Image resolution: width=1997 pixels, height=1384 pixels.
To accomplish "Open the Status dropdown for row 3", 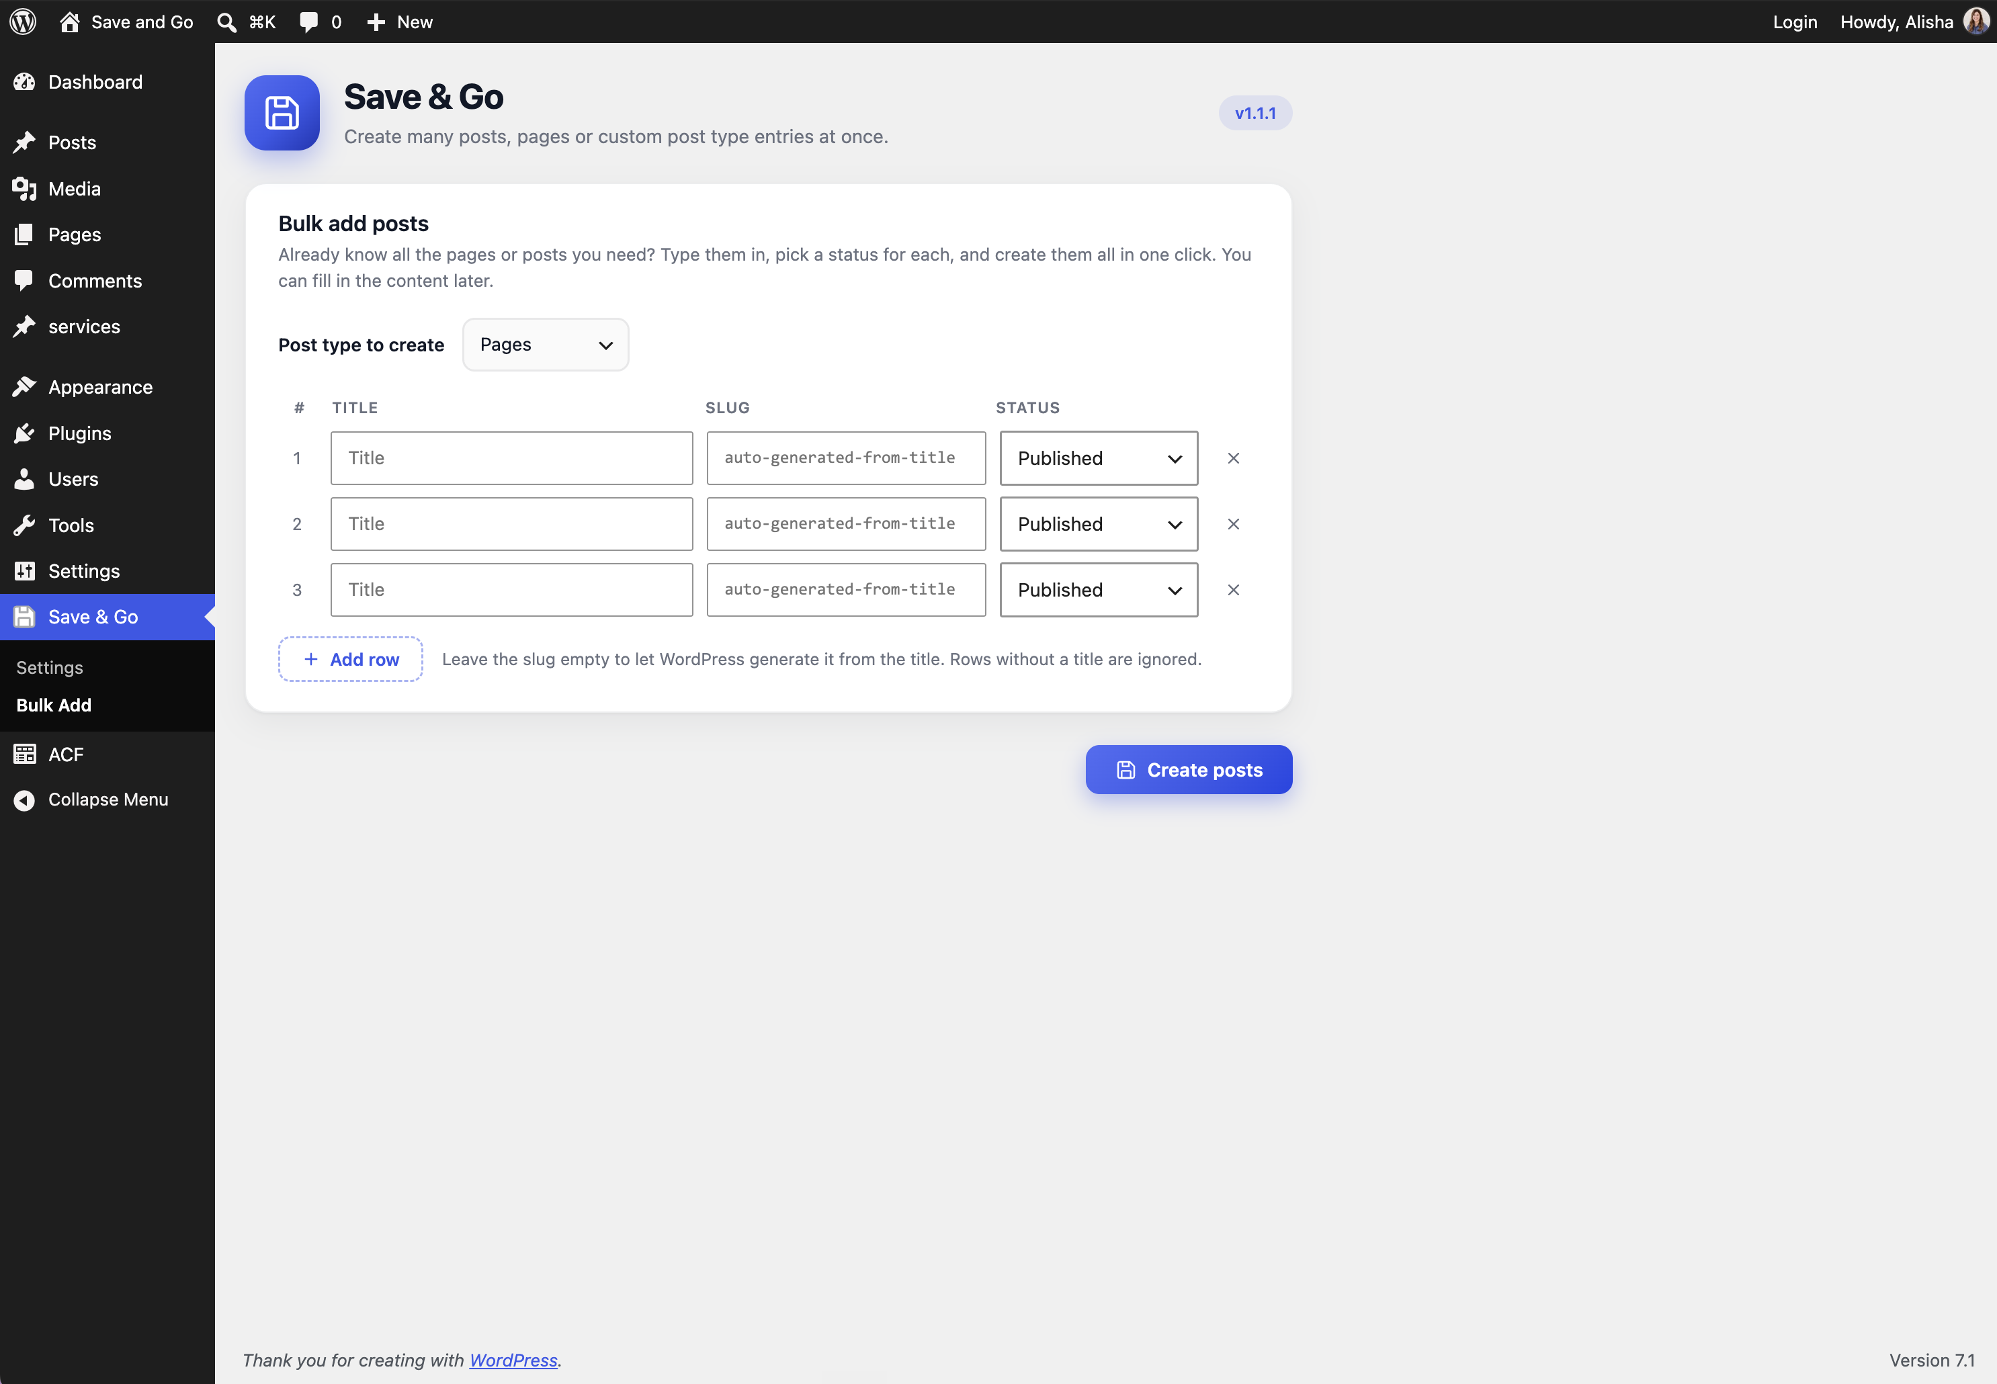I will click(x=1099, y=590).
